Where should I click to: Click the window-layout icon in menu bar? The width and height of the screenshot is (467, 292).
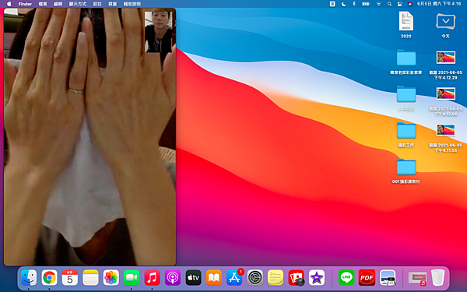pos(332,4)
